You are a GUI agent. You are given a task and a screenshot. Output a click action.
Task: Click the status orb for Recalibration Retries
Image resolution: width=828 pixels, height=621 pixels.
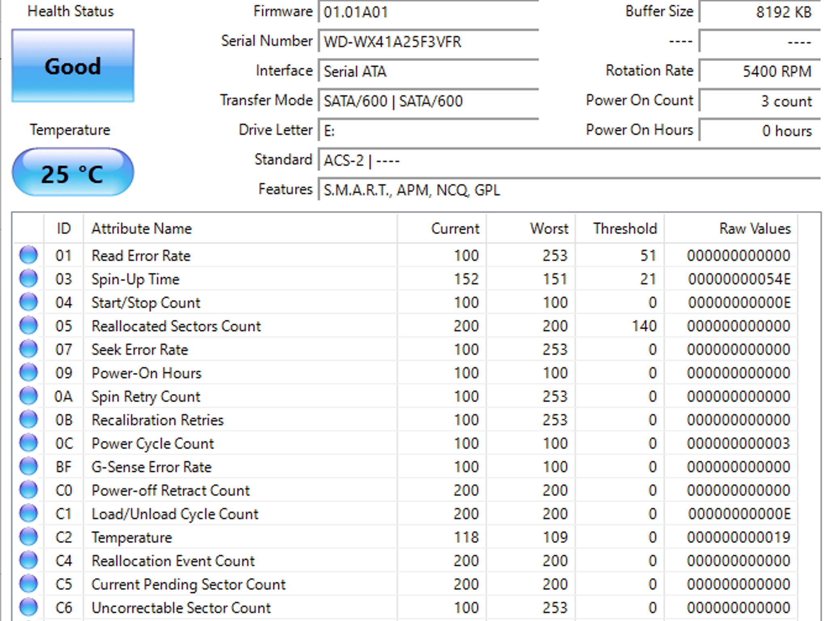[29, 419]
